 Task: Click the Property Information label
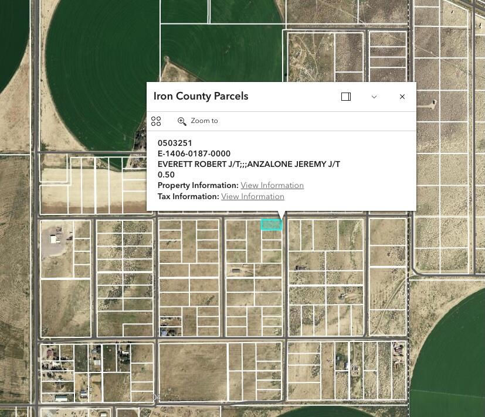pos(198,185)
